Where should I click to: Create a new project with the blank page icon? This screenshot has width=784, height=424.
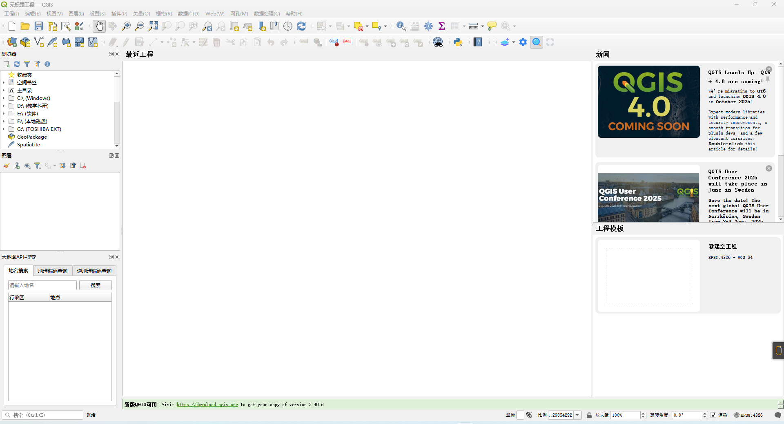pyautogui.click(x=11, y=26)
